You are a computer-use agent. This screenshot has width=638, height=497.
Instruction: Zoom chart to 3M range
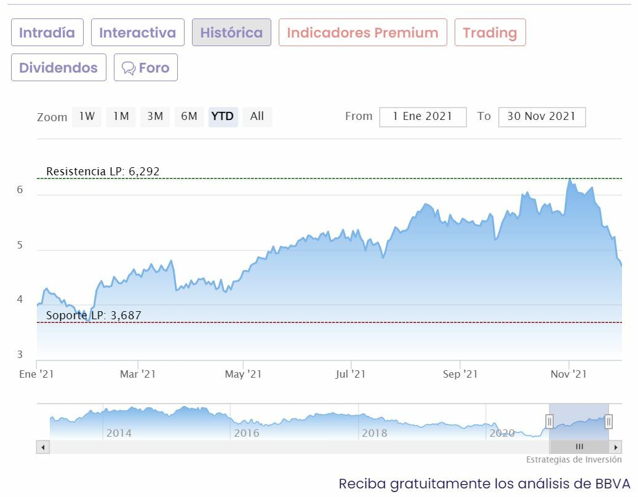pos(155,116)
